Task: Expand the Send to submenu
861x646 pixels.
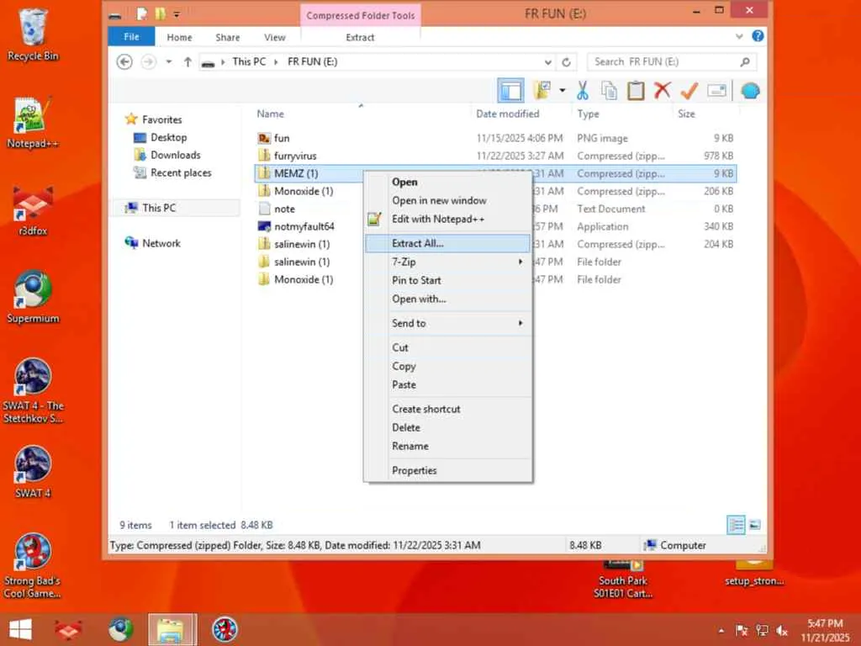Action: point(448,323)
